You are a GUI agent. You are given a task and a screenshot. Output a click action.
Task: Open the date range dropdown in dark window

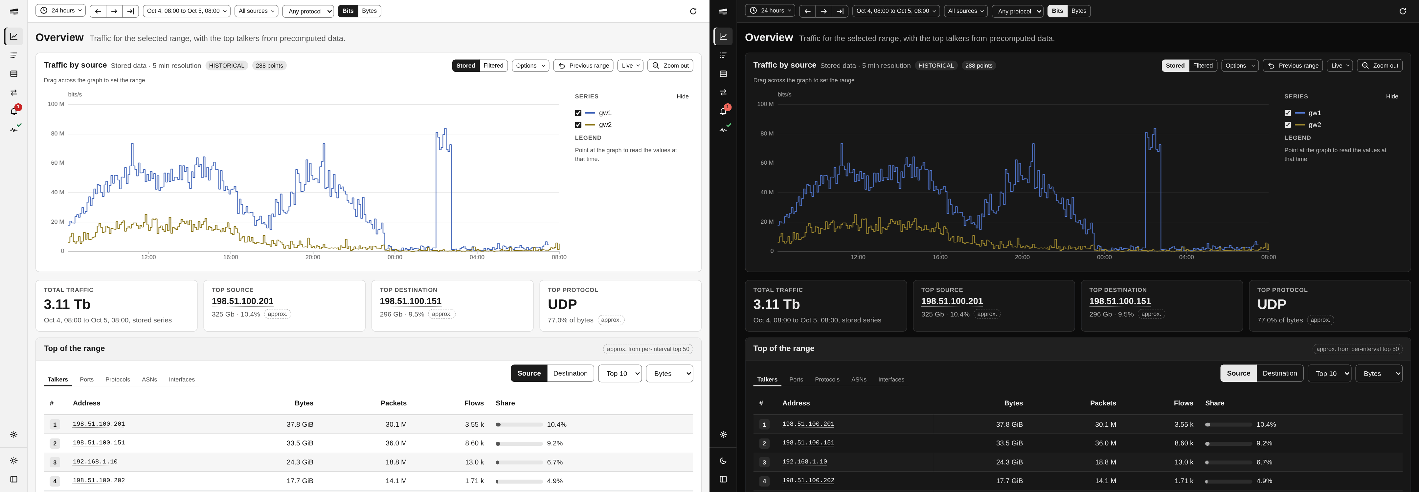click(896, 11)
